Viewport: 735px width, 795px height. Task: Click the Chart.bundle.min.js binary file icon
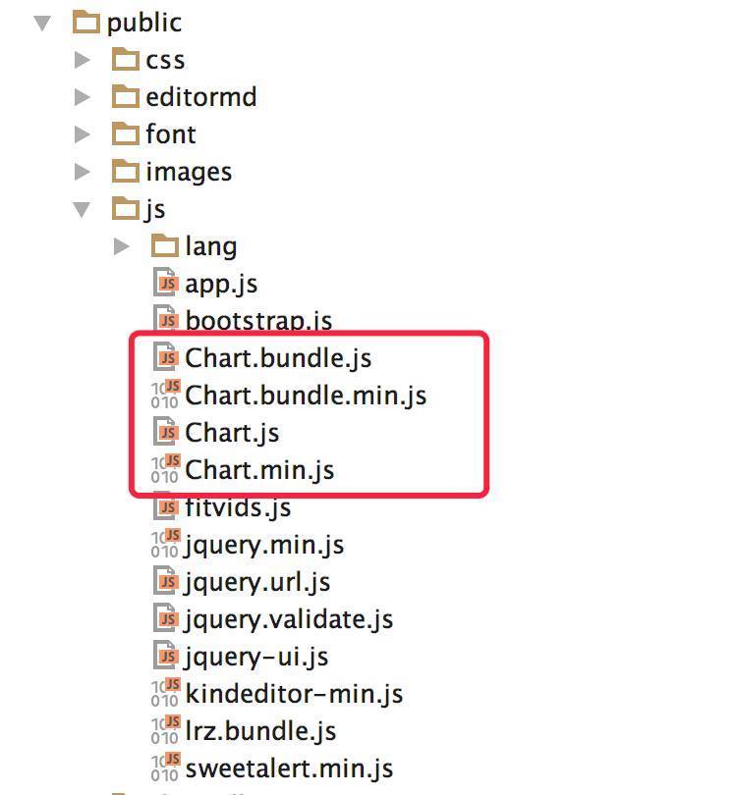(165, 395)
